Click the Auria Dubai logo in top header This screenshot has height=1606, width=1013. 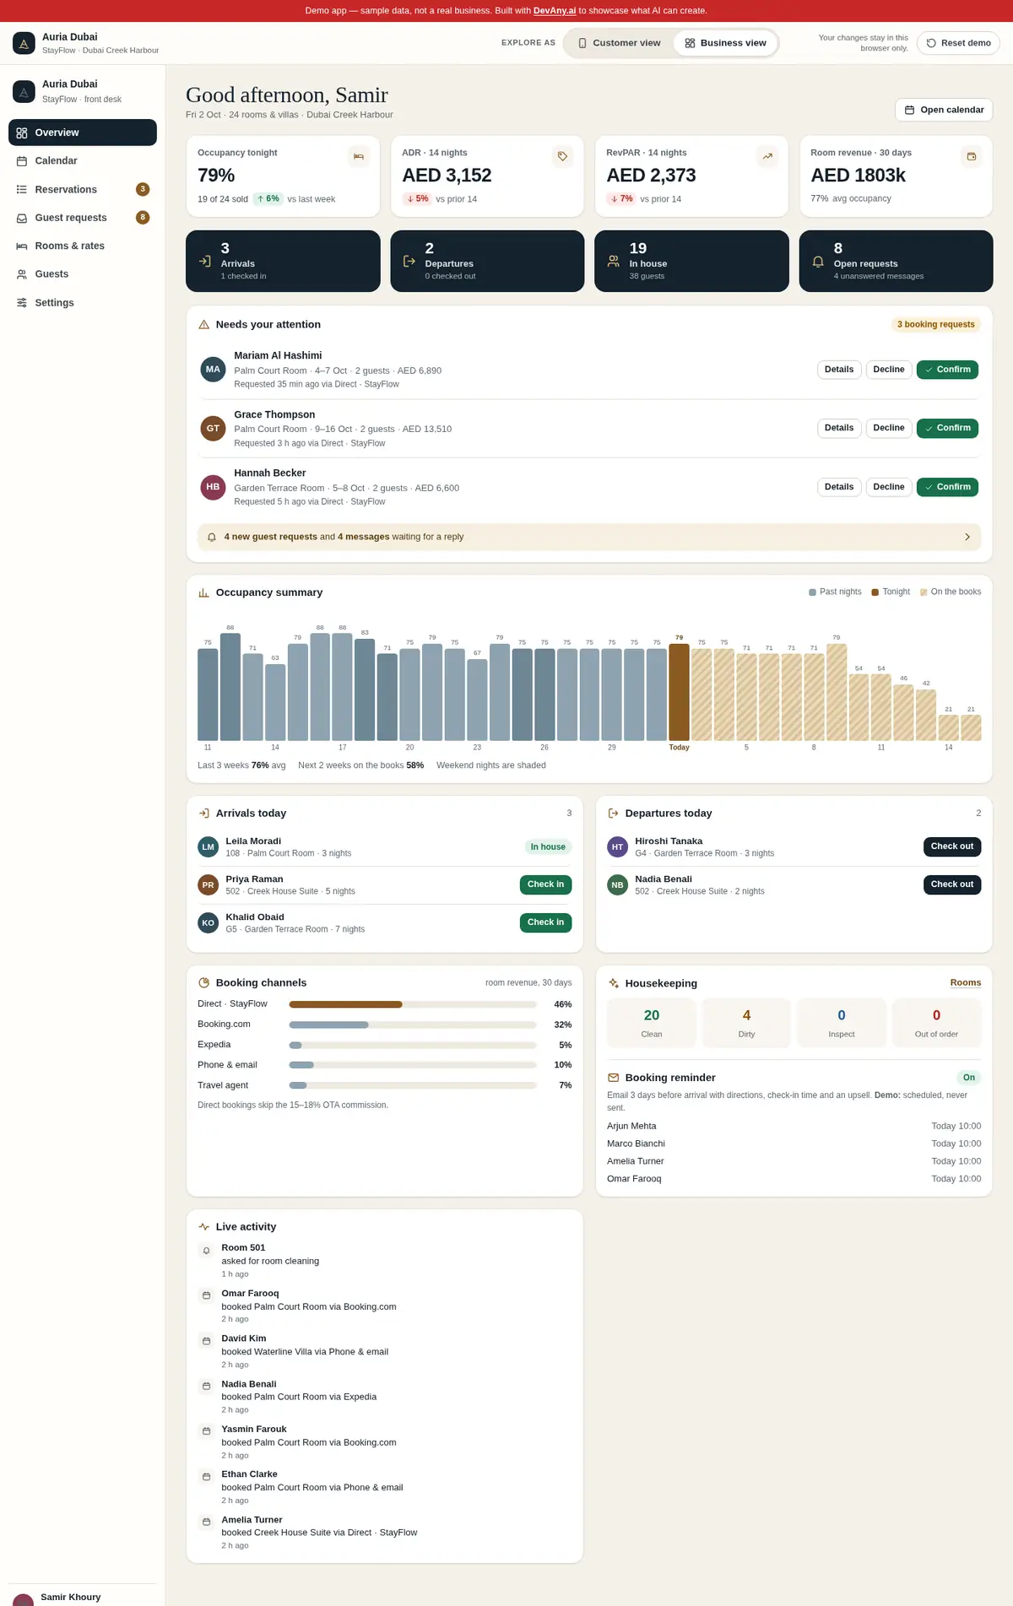[24, 43]
